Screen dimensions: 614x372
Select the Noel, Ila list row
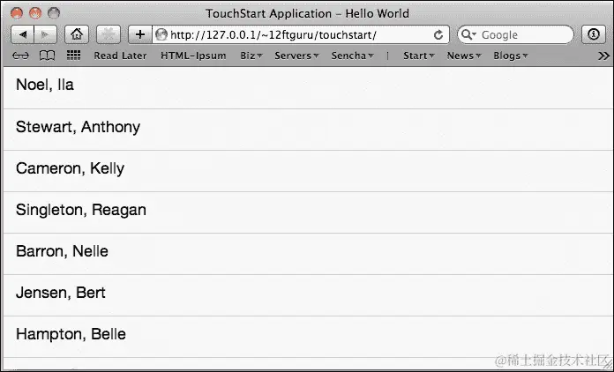[x=308, y=87]
